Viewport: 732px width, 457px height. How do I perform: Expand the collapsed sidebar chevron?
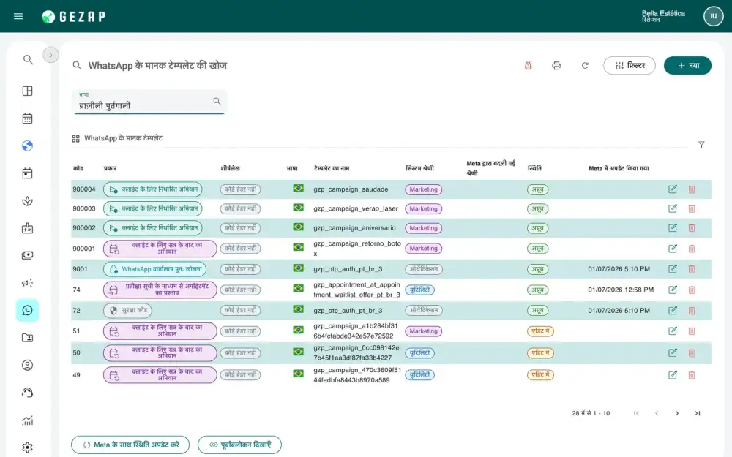tap(51, 55)
